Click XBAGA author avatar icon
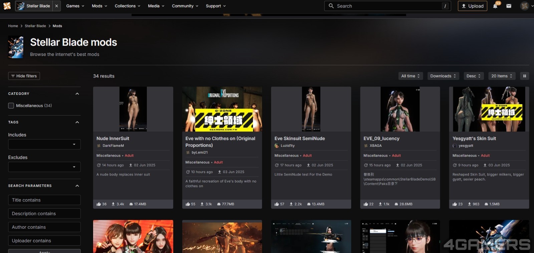This screenshot has height=253, width=534. coord(366,145)
